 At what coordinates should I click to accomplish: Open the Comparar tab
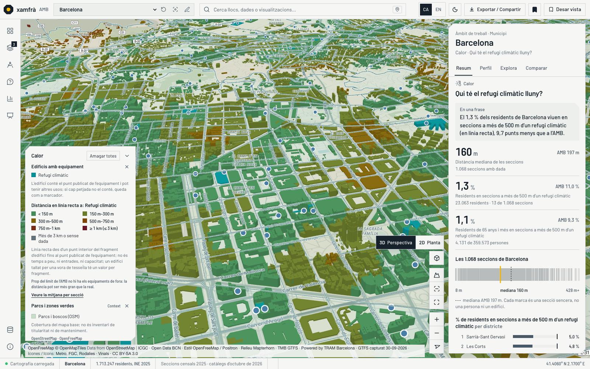(536, 68)
